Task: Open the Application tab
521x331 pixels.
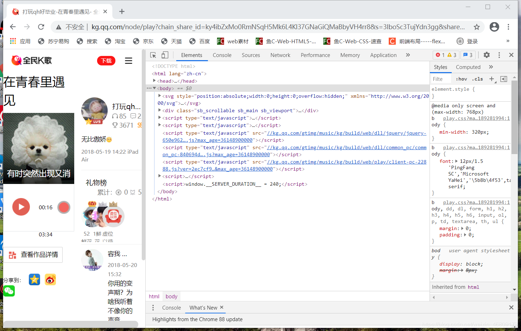Action: 383,55
